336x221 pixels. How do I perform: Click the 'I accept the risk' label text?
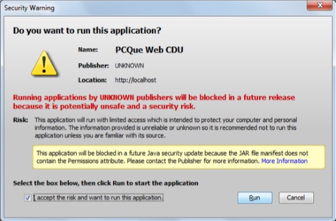point(98,197)
